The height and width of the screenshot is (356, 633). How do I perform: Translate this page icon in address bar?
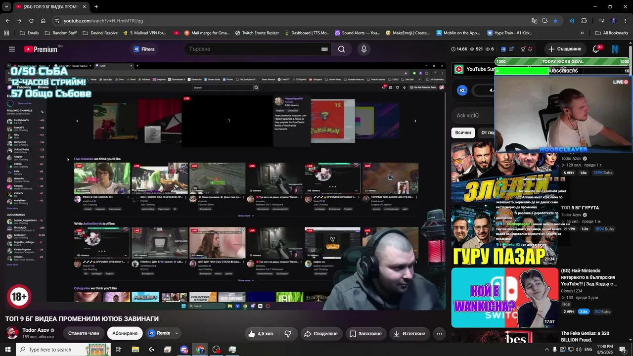pyautogui.click(x=534, y=21)
